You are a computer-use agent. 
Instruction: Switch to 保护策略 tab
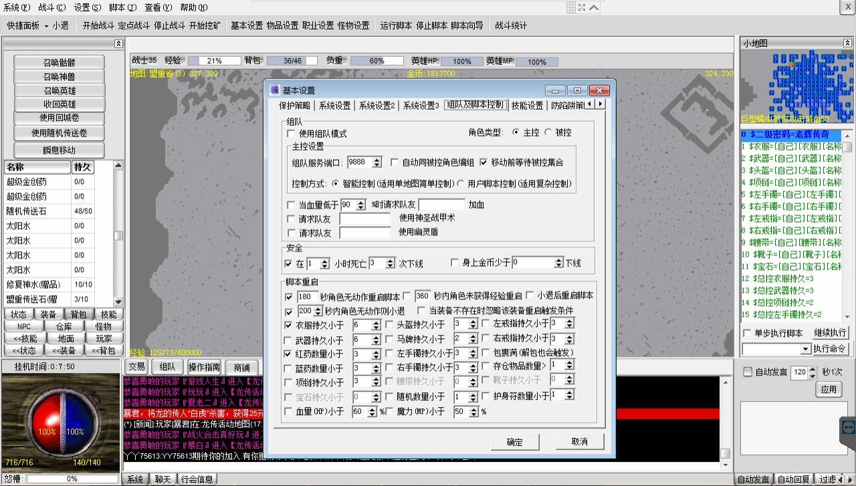tap(295, 106)
